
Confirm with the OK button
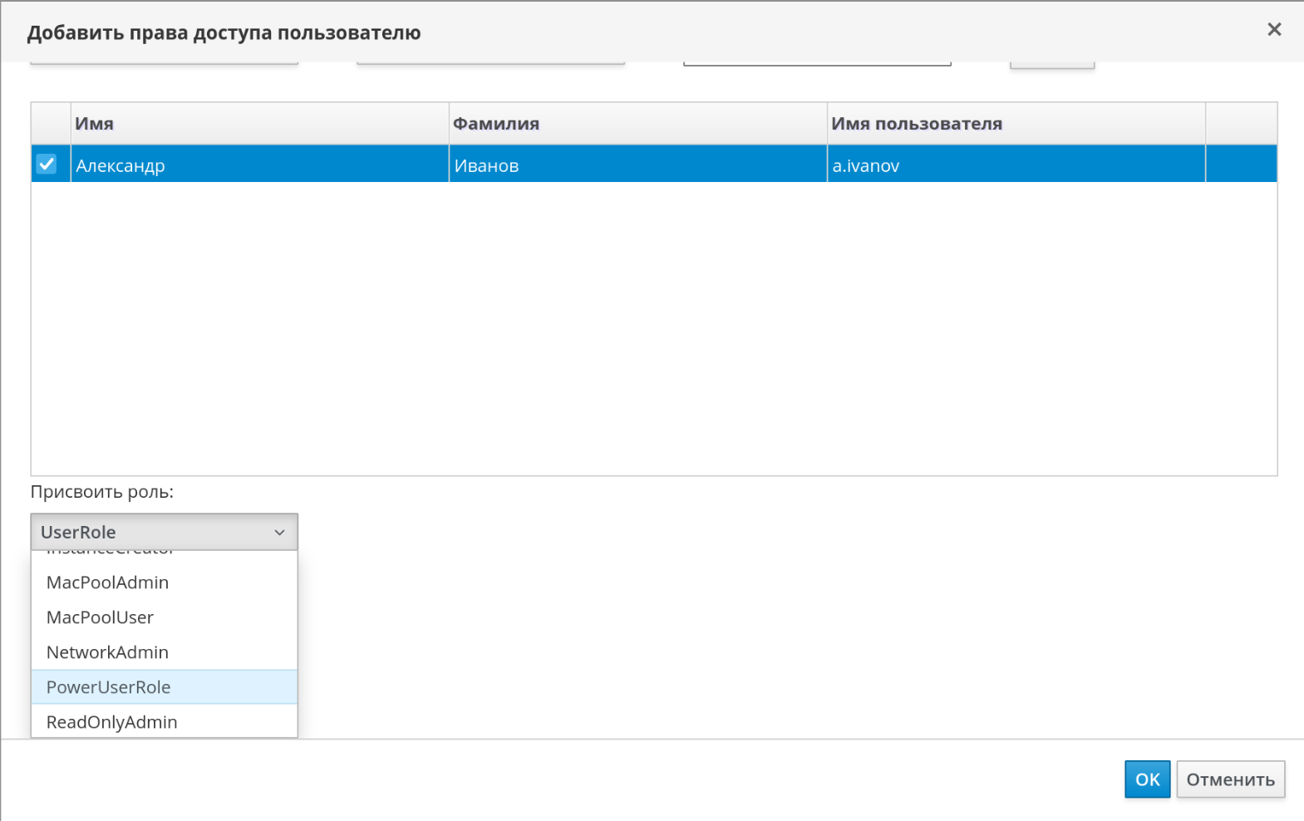[1146, 779]
